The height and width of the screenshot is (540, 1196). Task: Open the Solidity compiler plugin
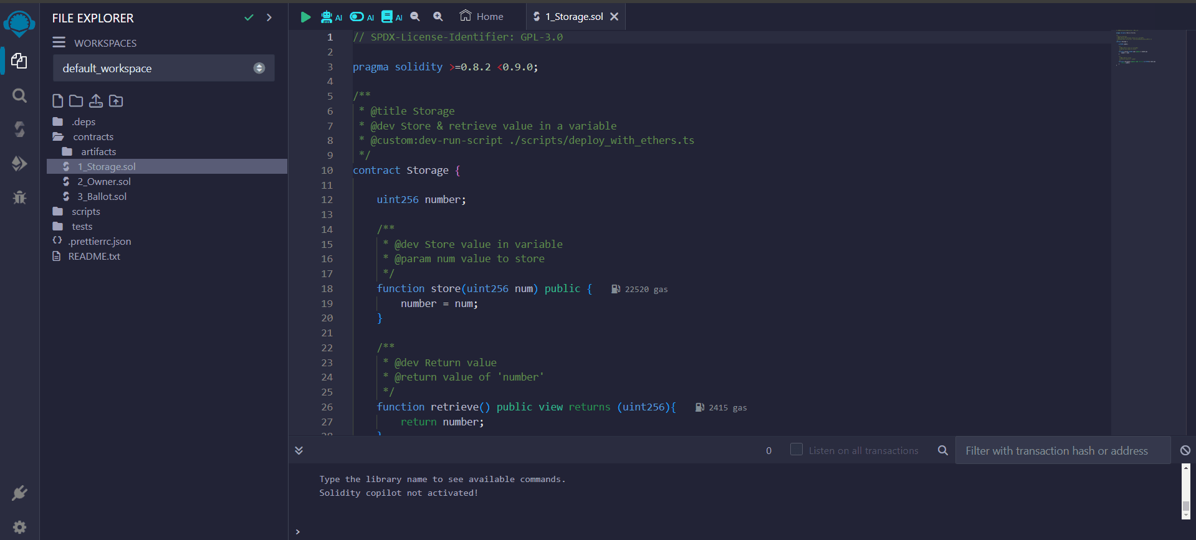click(x=19, y=129)
